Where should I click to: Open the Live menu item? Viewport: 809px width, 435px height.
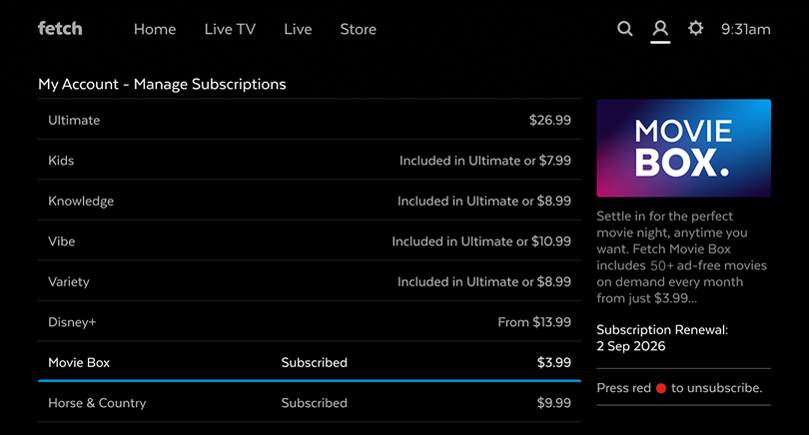click(x=298, y=29)
